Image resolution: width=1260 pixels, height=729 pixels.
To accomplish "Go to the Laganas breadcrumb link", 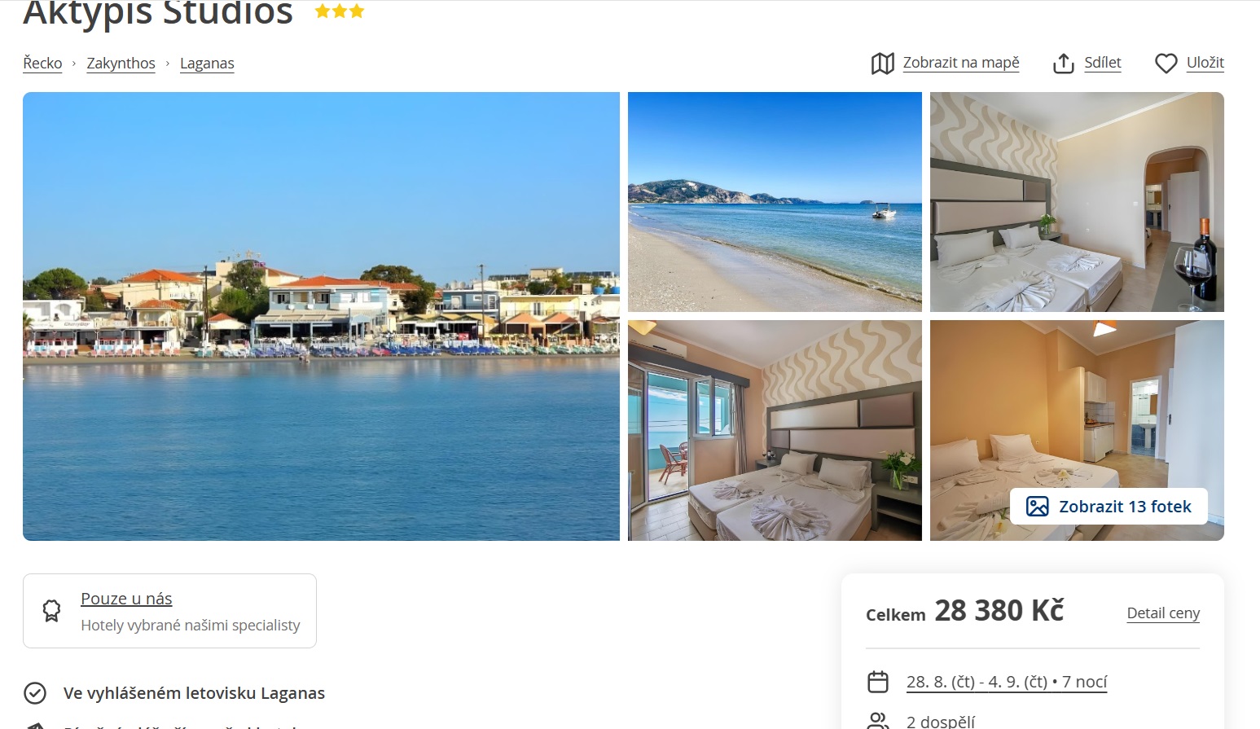I will click(207, 64).
